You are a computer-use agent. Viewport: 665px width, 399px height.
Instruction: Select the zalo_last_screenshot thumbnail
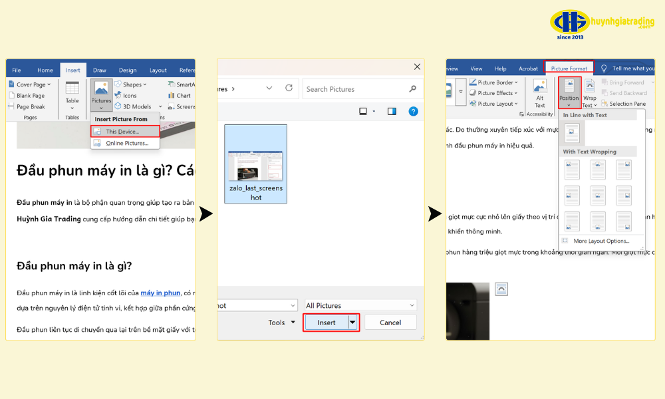click(256, 164)
